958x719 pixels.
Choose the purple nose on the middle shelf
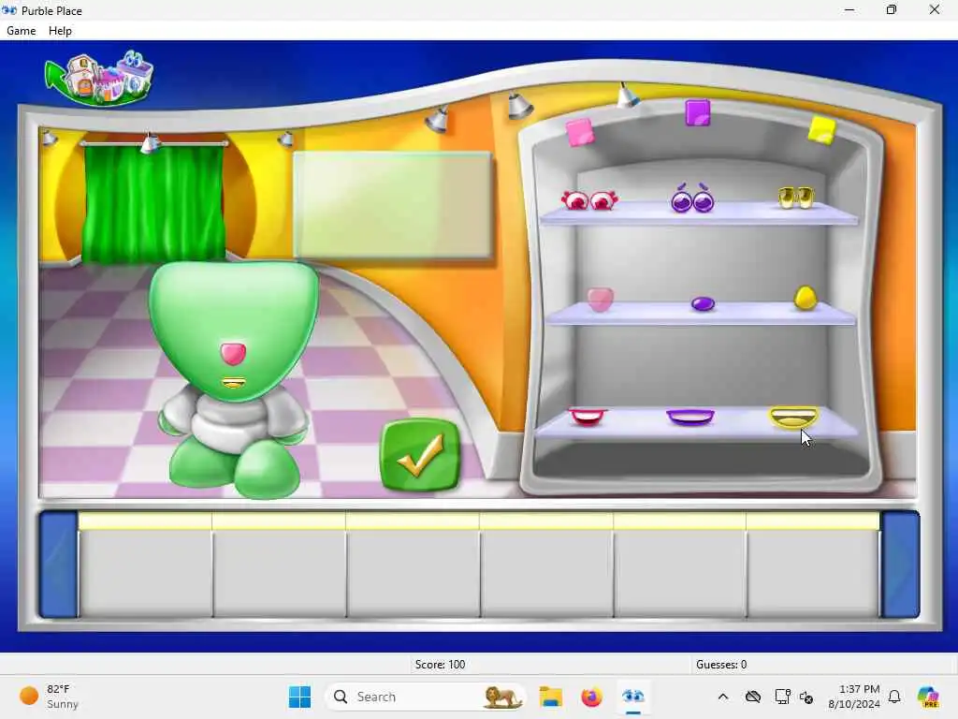click(x=703, y=303)
